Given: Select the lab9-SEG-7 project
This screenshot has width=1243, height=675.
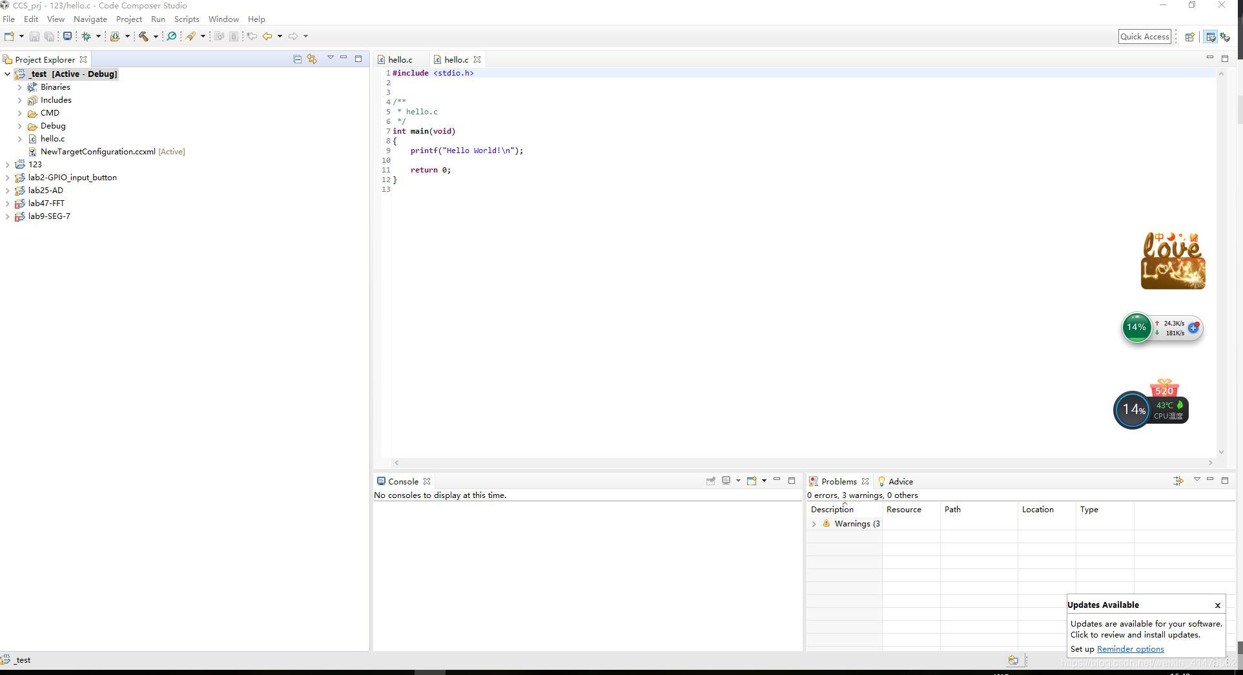Looking at the screenshot, I should click(49, 216).
